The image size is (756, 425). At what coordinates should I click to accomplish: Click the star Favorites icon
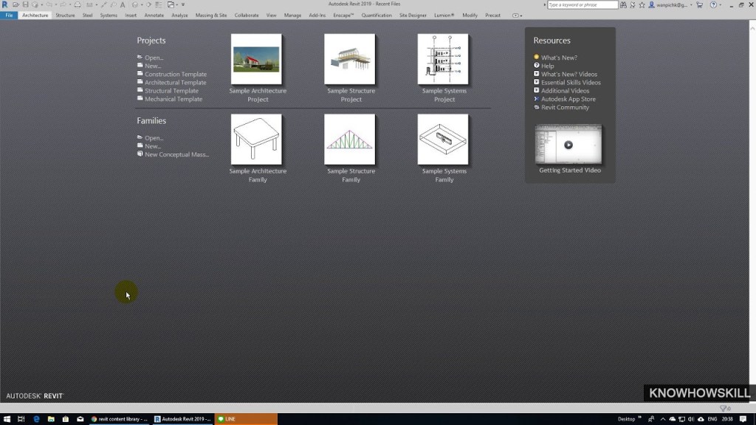642,4
